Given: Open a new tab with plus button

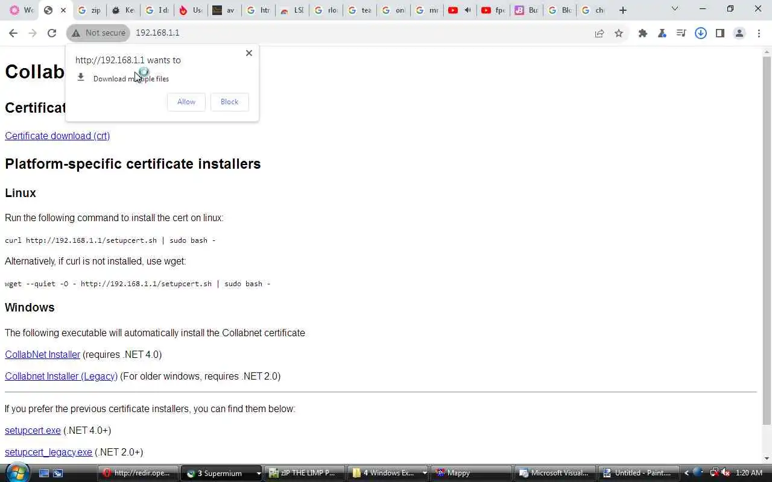Looking at the screenshot, I should pyautogui.click(x=623, y=10).
